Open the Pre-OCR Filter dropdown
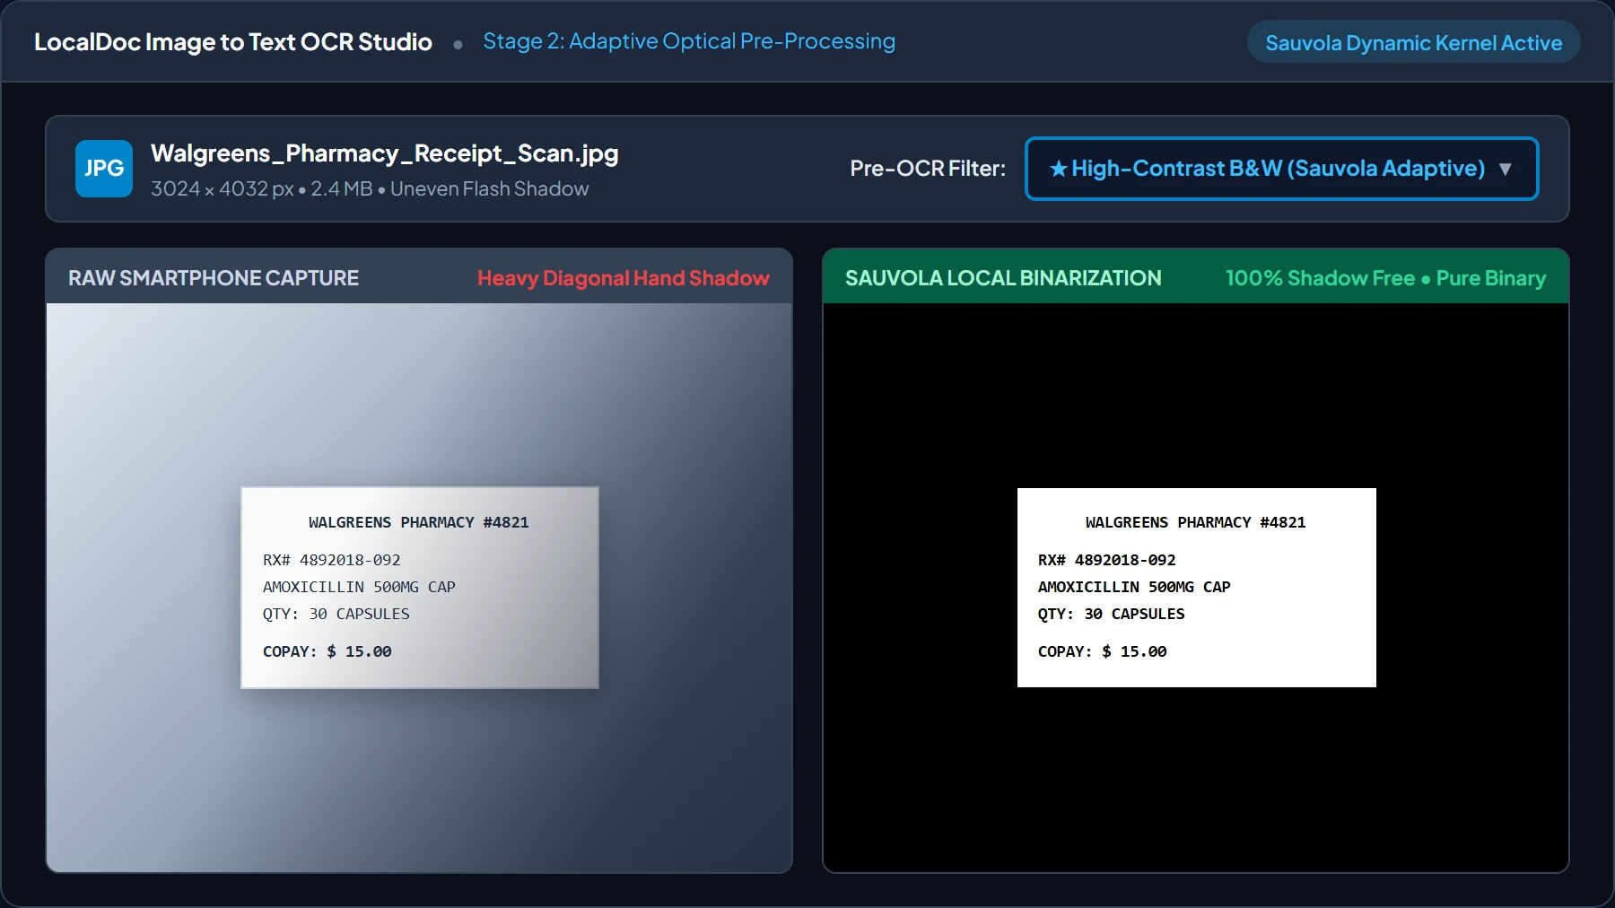This screenshot has width=1615, height=908. pyautogui.click(x=1281, y=169)
